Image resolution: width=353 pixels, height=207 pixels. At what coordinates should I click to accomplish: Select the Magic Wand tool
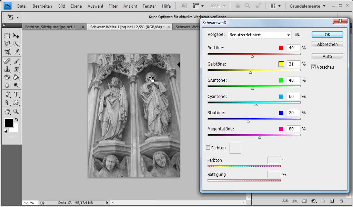click(16, 44)
